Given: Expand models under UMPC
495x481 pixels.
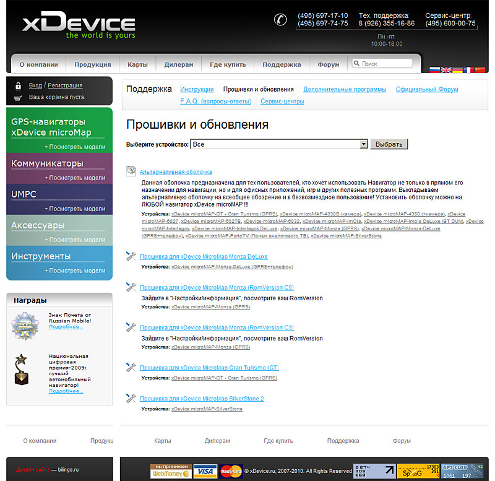Looking at the screenshot, I should pos(75,209).
